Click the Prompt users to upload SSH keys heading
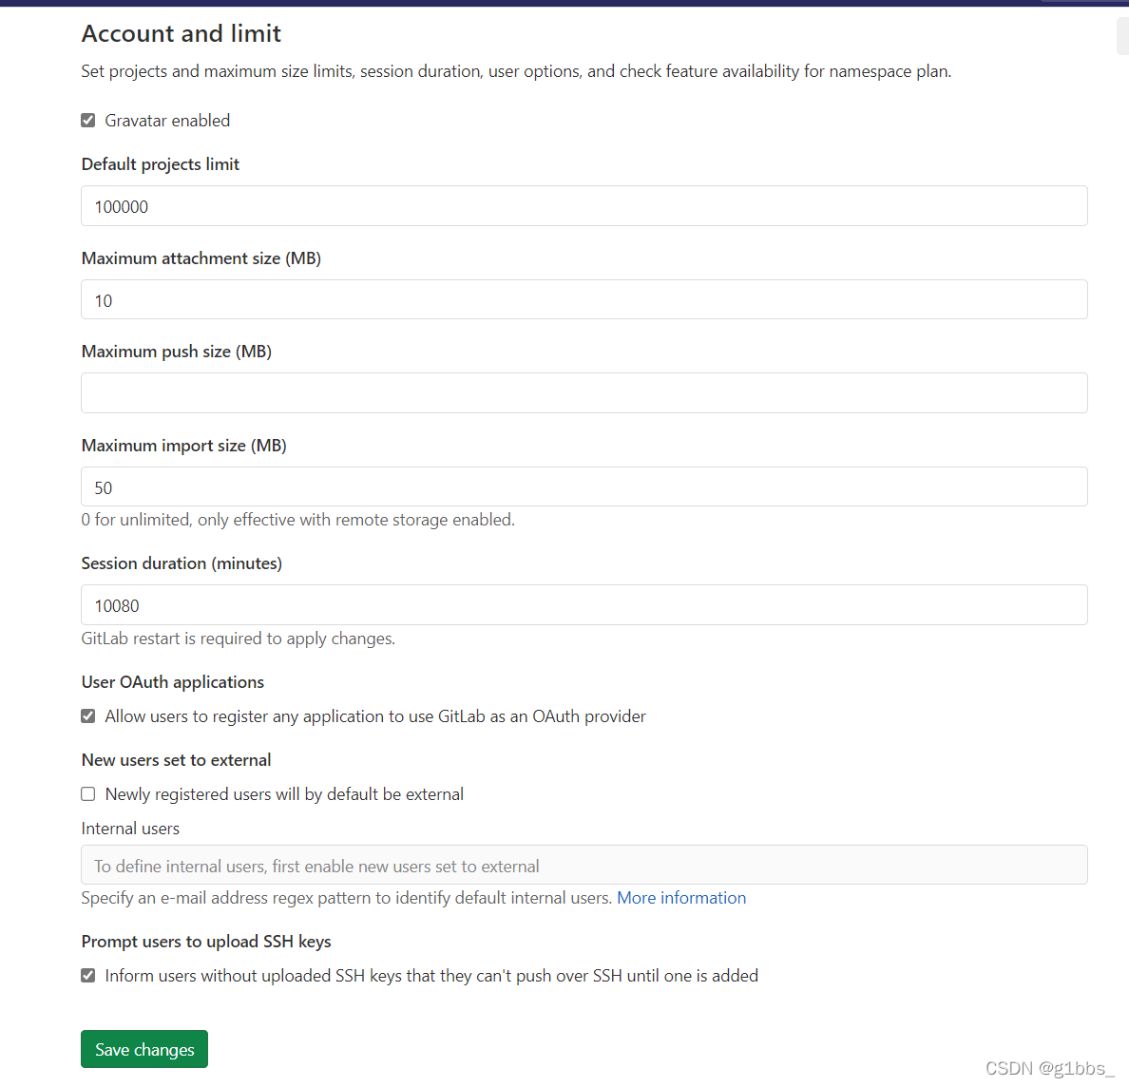This screenshot has width=1129, height=1087. point(206,942)
